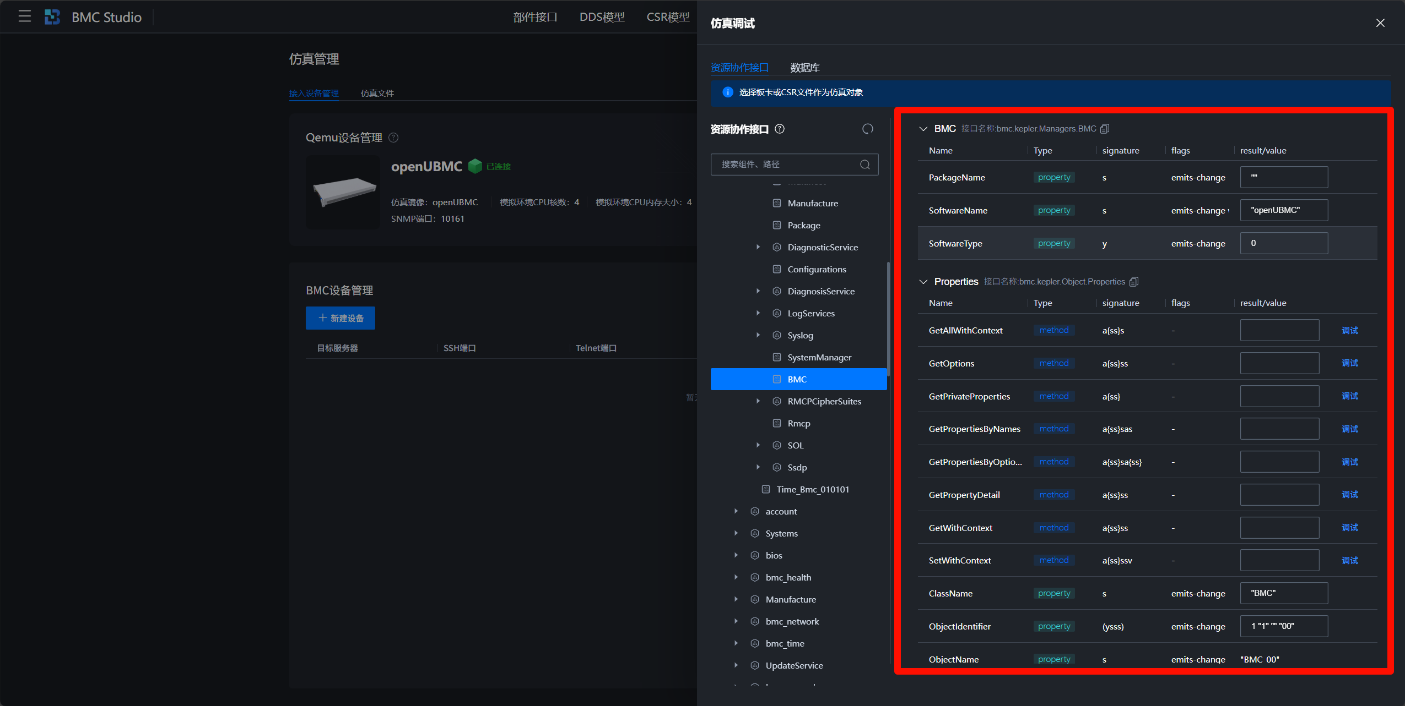
Task: Expand the DiagnosticService tree node
Action: pyautogui.click(x=758, y=247)
